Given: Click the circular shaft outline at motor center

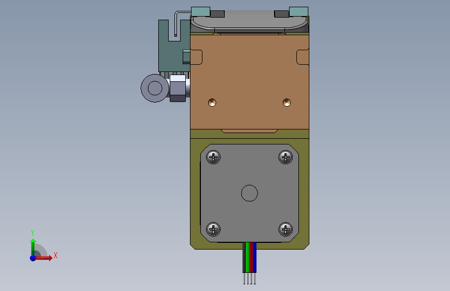Looking at the screenshot, I should [x=249, y=193].
